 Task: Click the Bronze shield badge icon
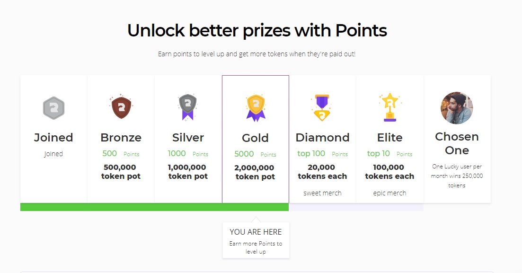121,107
